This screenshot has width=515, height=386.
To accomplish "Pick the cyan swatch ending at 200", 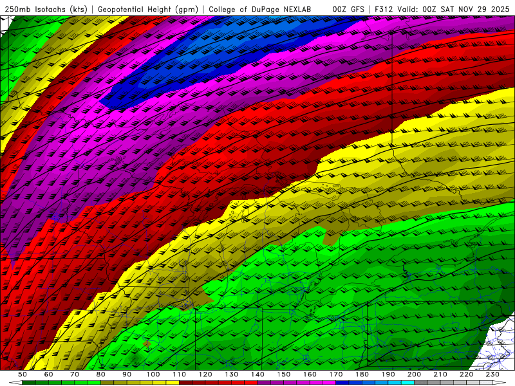I will tap(407, 382).
